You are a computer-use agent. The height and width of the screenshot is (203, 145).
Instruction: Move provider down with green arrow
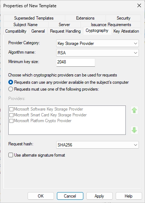pyautogui.click(x=134, y=130)
